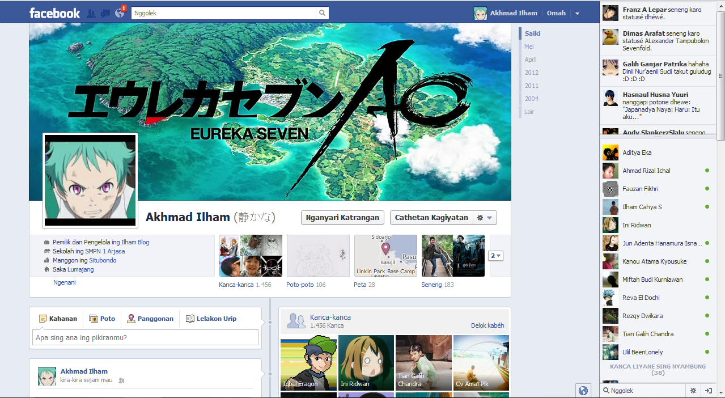Open the Situbondo link
This screenshot has height=398, width=725.
click(x=102, y=260)
